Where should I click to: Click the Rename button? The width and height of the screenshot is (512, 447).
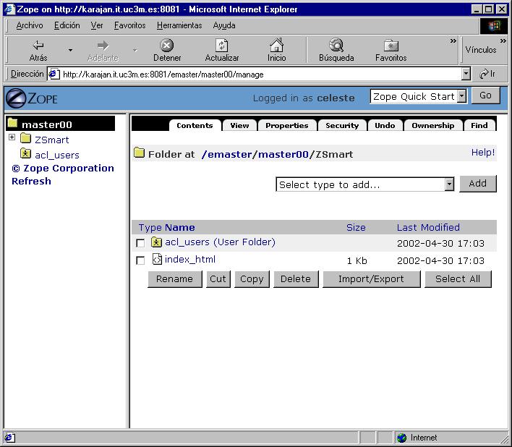[x=175, y=279]
